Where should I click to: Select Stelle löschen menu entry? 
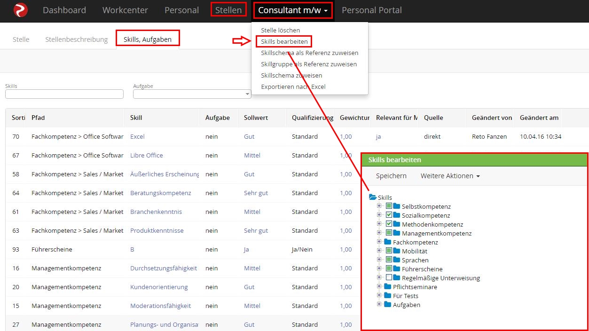tap(281, 30)
